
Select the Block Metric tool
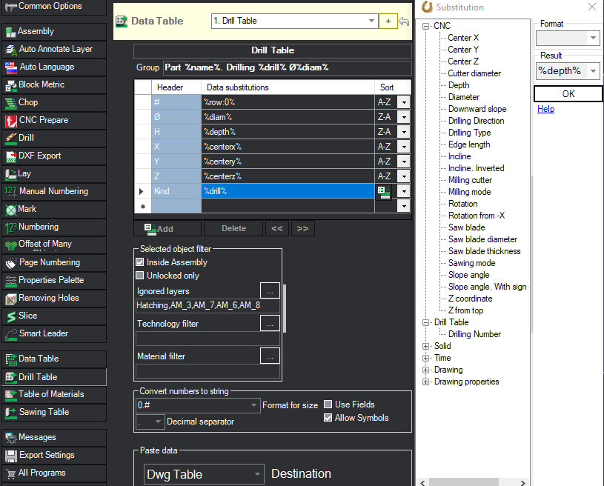pyautogui.click(x=54, y=84)
